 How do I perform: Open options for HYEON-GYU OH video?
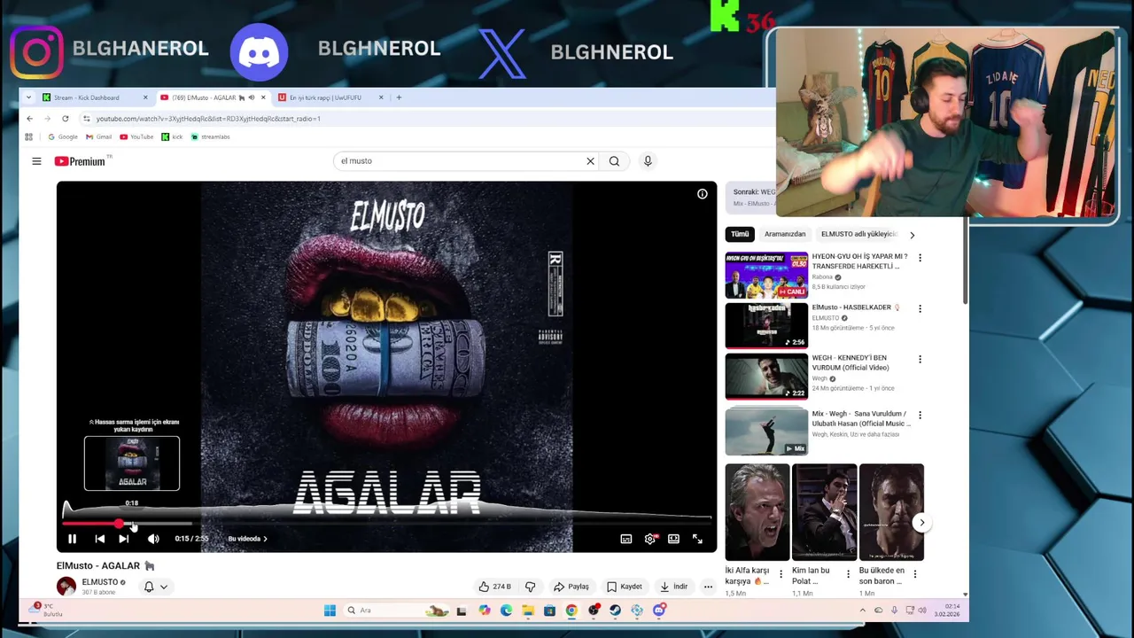pyautogui.click(x=920, y=258)
